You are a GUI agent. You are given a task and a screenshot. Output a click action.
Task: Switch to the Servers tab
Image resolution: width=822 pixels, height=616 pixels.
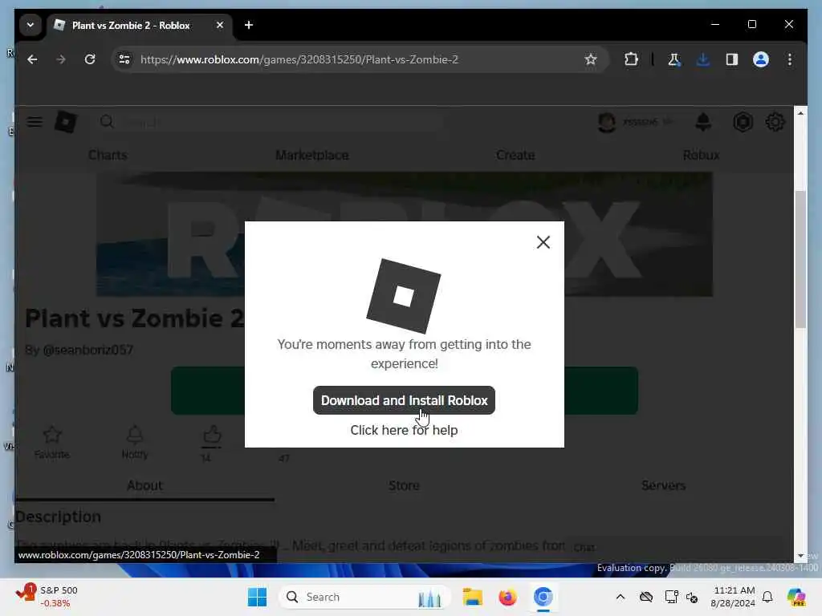point(663,485)
